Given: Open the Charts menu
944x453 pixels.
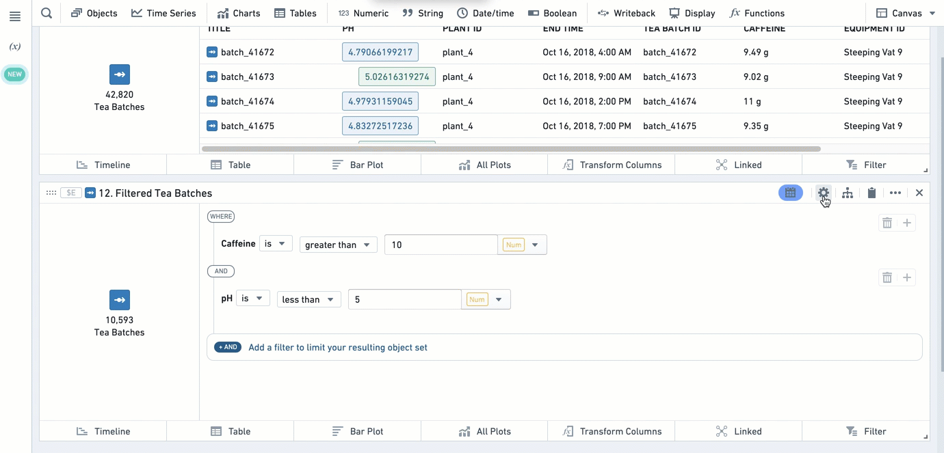Looking at the screenshot, I should click(238, 13).
